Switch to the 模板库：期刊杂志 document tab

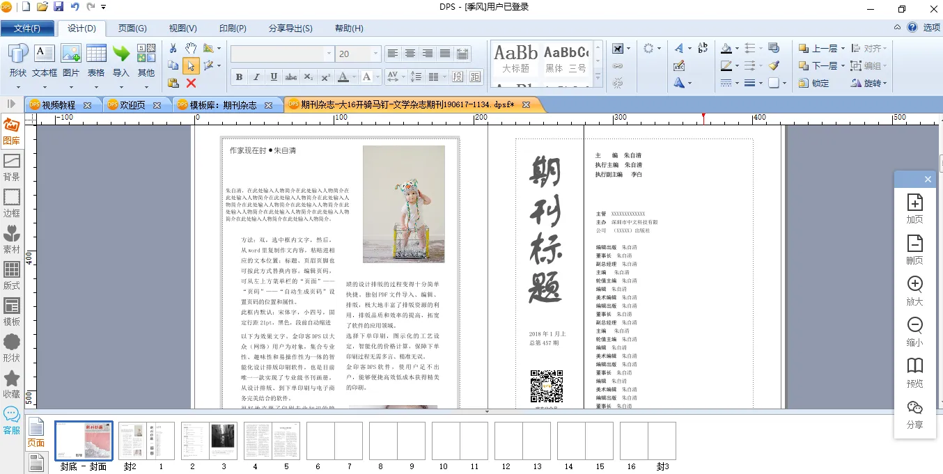[224, 105]
